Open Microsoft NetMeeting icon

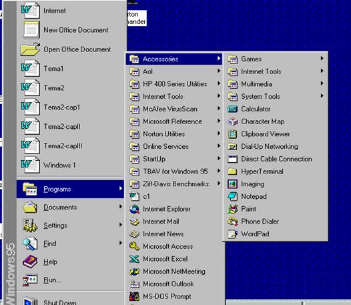(x=134, y=272)
